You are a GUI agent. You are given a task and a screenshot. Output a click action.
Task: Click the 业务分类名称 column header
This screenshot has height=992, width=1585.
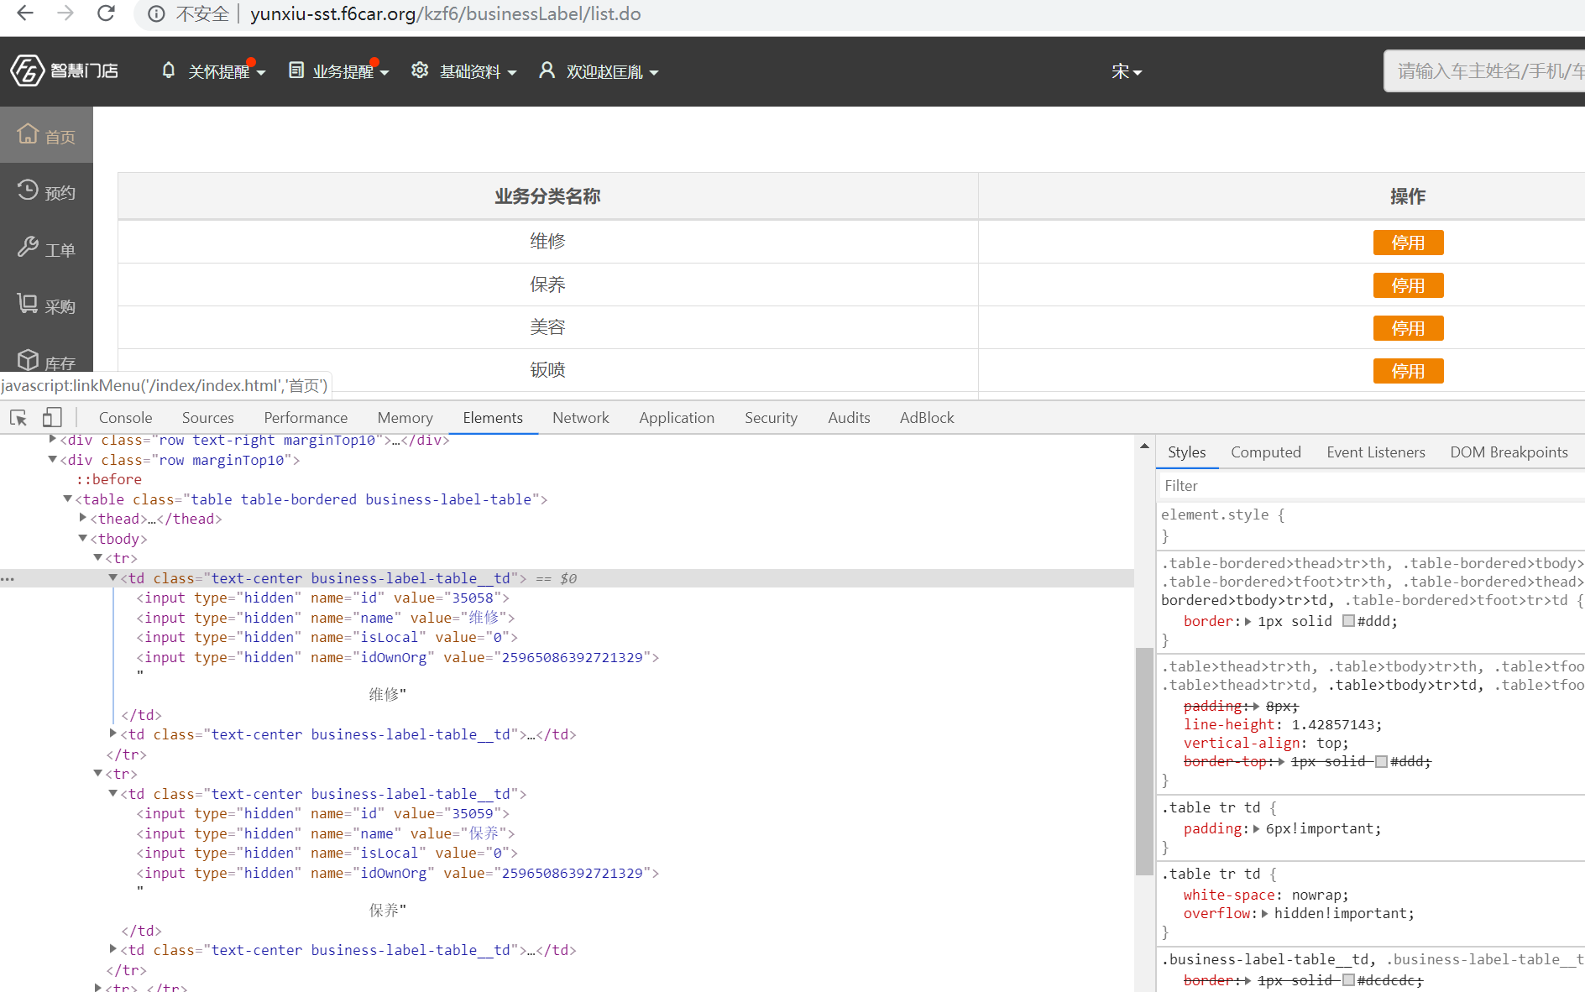[x=547, y=196]
